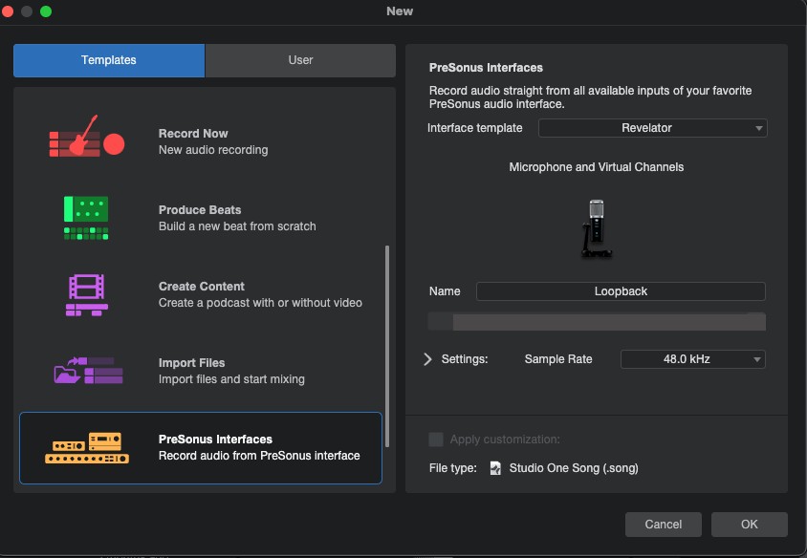Click 'Build a new beat from scratch' text

(237, 226)
